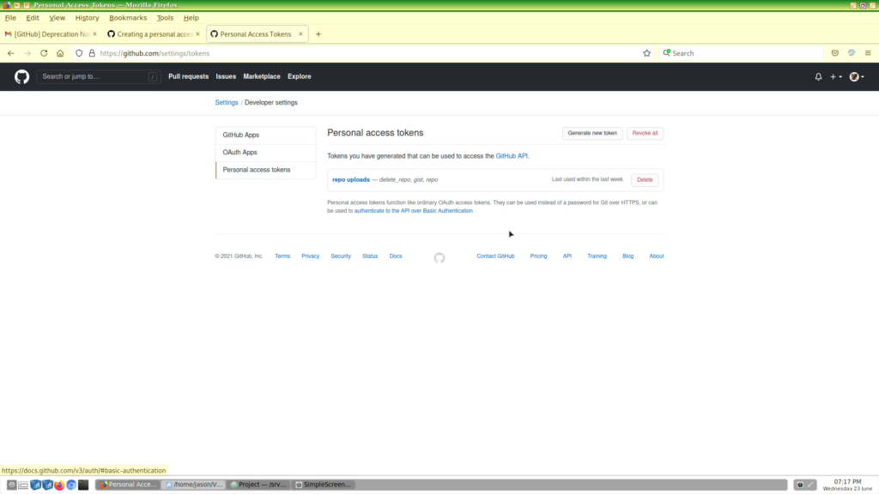Open authenticate to the API over Basic Authentication link
Image resolution: width=879 pixels, height=494 pixels.
[x=414, y=211]
